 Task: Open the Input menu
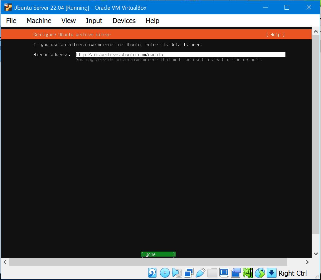click(x=94, y=21)
